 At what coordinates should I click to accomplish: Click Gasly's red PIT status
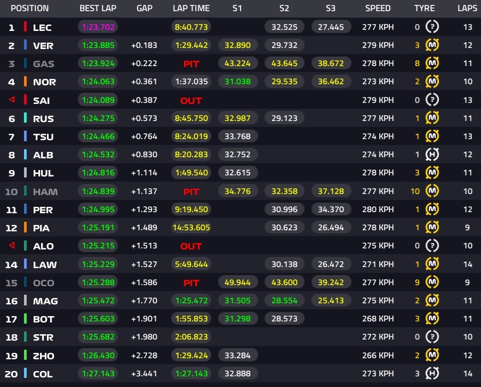(x=191, y=64)
